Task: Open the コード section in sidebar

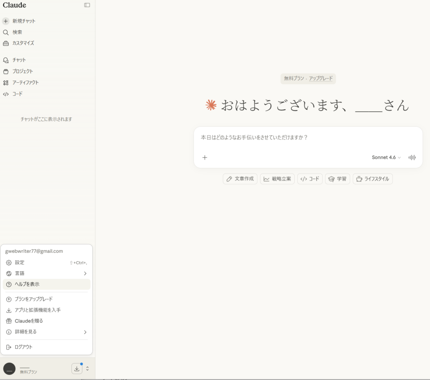Action: [17, 94]
